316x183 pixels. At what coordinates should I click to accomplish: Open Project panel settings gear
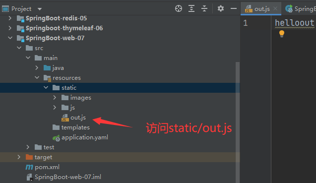(x=221, y=8)
